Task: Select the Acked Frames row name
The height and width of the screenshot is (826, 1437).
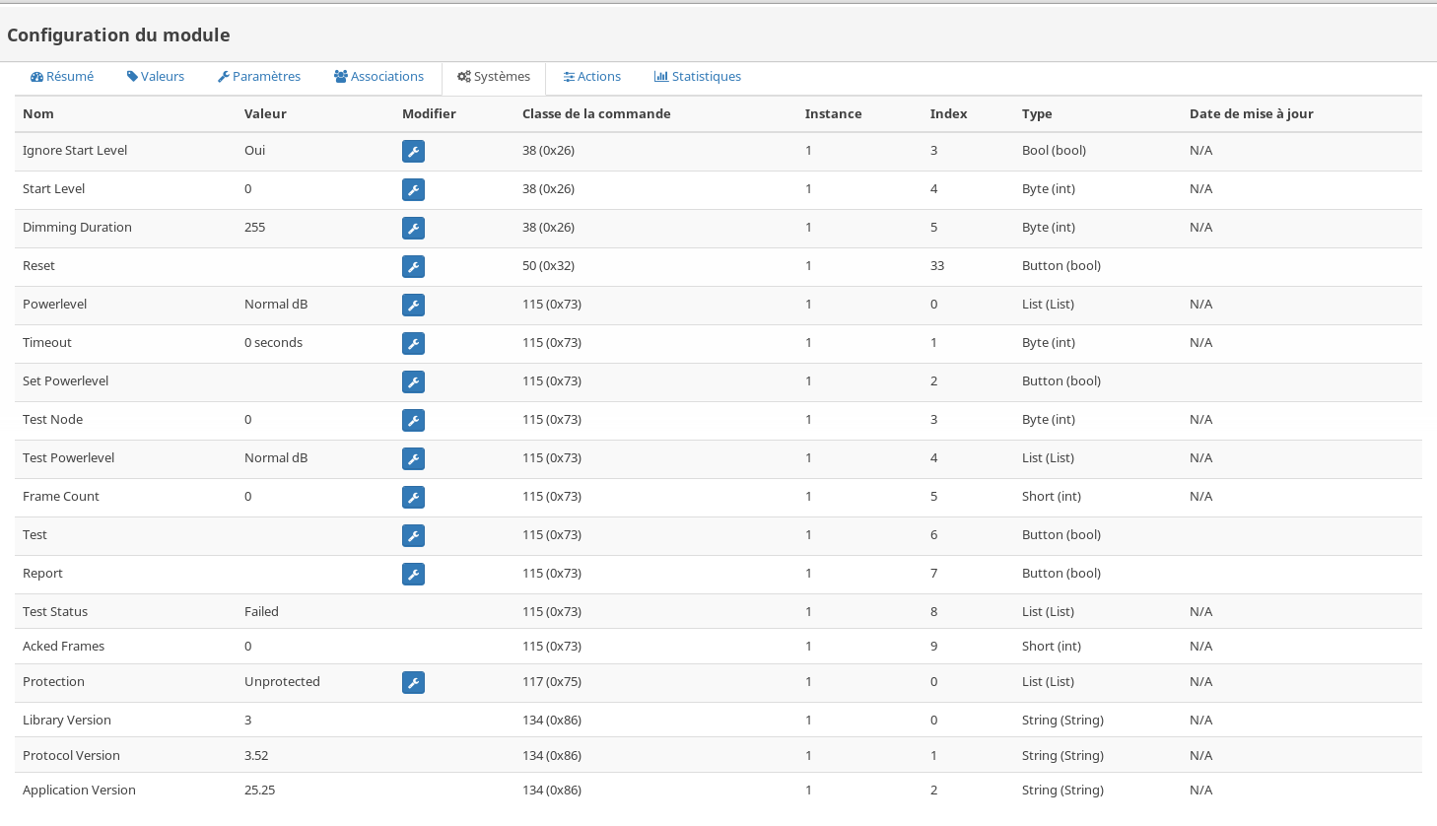Action: click(x=63, y=647)
